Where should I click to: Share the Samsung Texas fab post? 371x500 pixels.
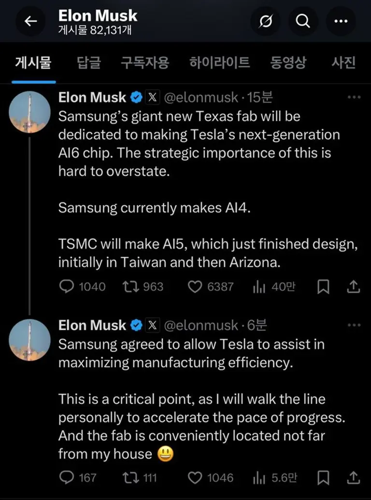[354, 287]
